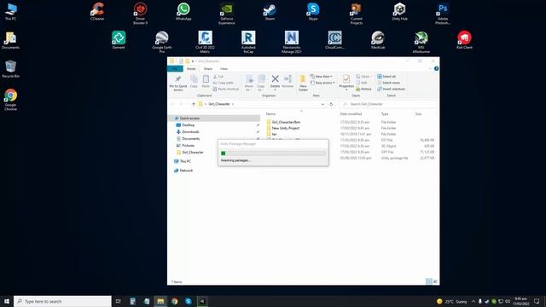Switch to the Home ribbon tab
The width and height of the screenshot is (546, 307).
[191, 68]
